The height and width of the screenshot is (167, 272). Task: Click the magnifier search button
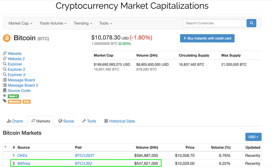pyautogui.click(x=251, y=23)
